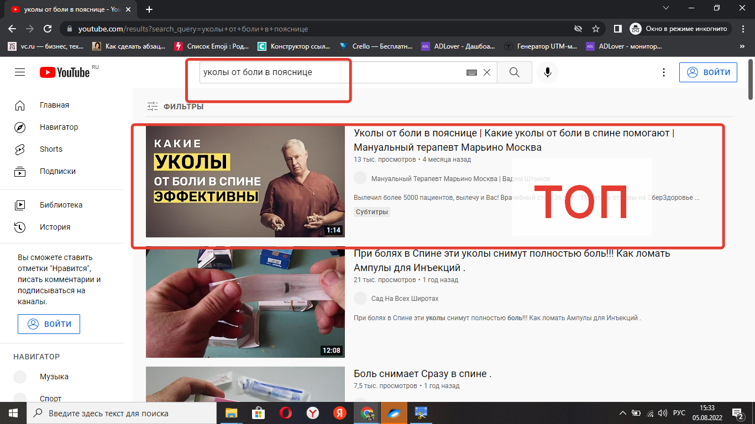Click the page vertical scrollbar
The width and height of the screenshot is (755, 424).
pos(751,80)
